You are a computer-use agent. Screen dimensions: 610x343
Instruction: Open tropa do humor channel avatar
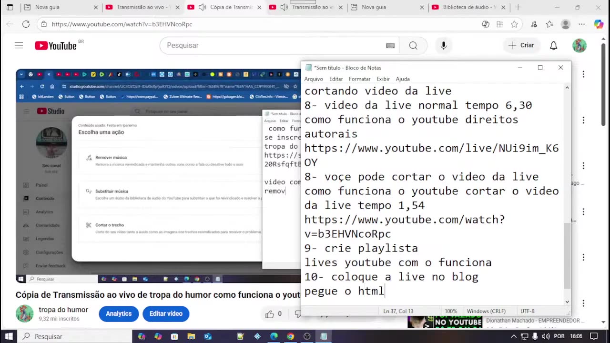(24, 313)
